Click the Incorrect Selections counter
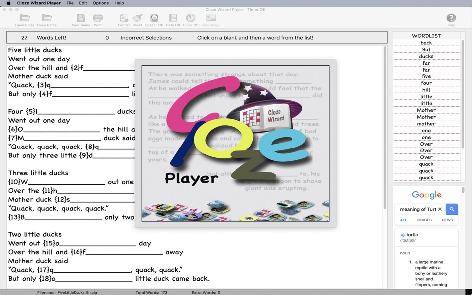This screenshot has height=295, width=472. click(x=139, y=38)
